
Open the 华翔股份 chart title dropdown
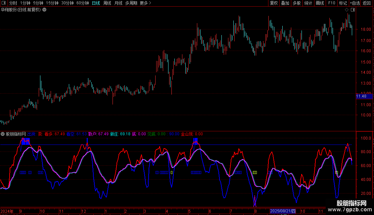click(44, 10)
